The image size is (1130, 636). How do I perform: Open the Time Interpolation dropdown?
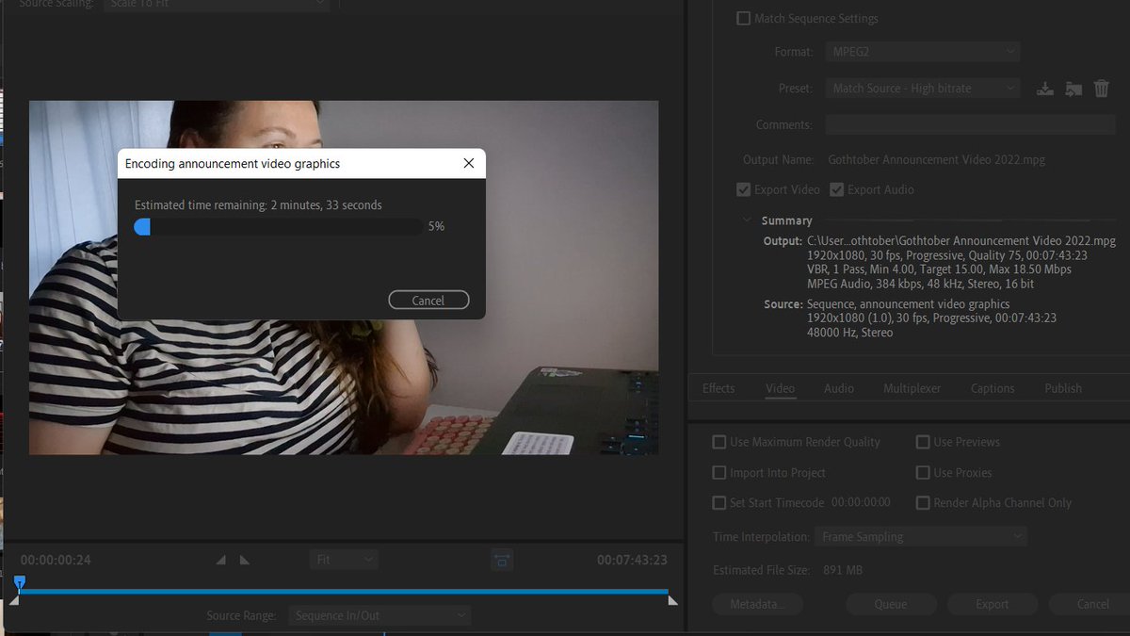920,537
